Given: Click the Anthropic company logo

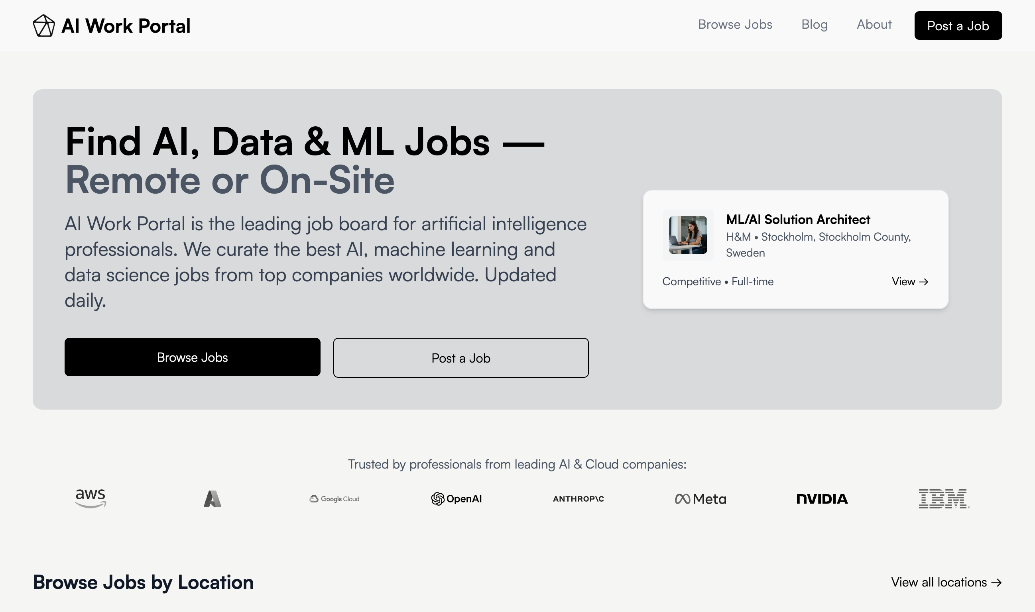Looking at the screenshot, I should 578,498.
